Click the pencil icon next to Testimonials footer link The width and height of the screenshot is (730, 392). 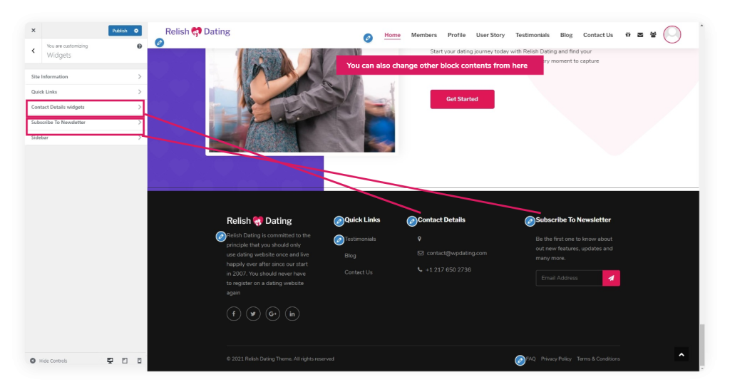[339, 240]
